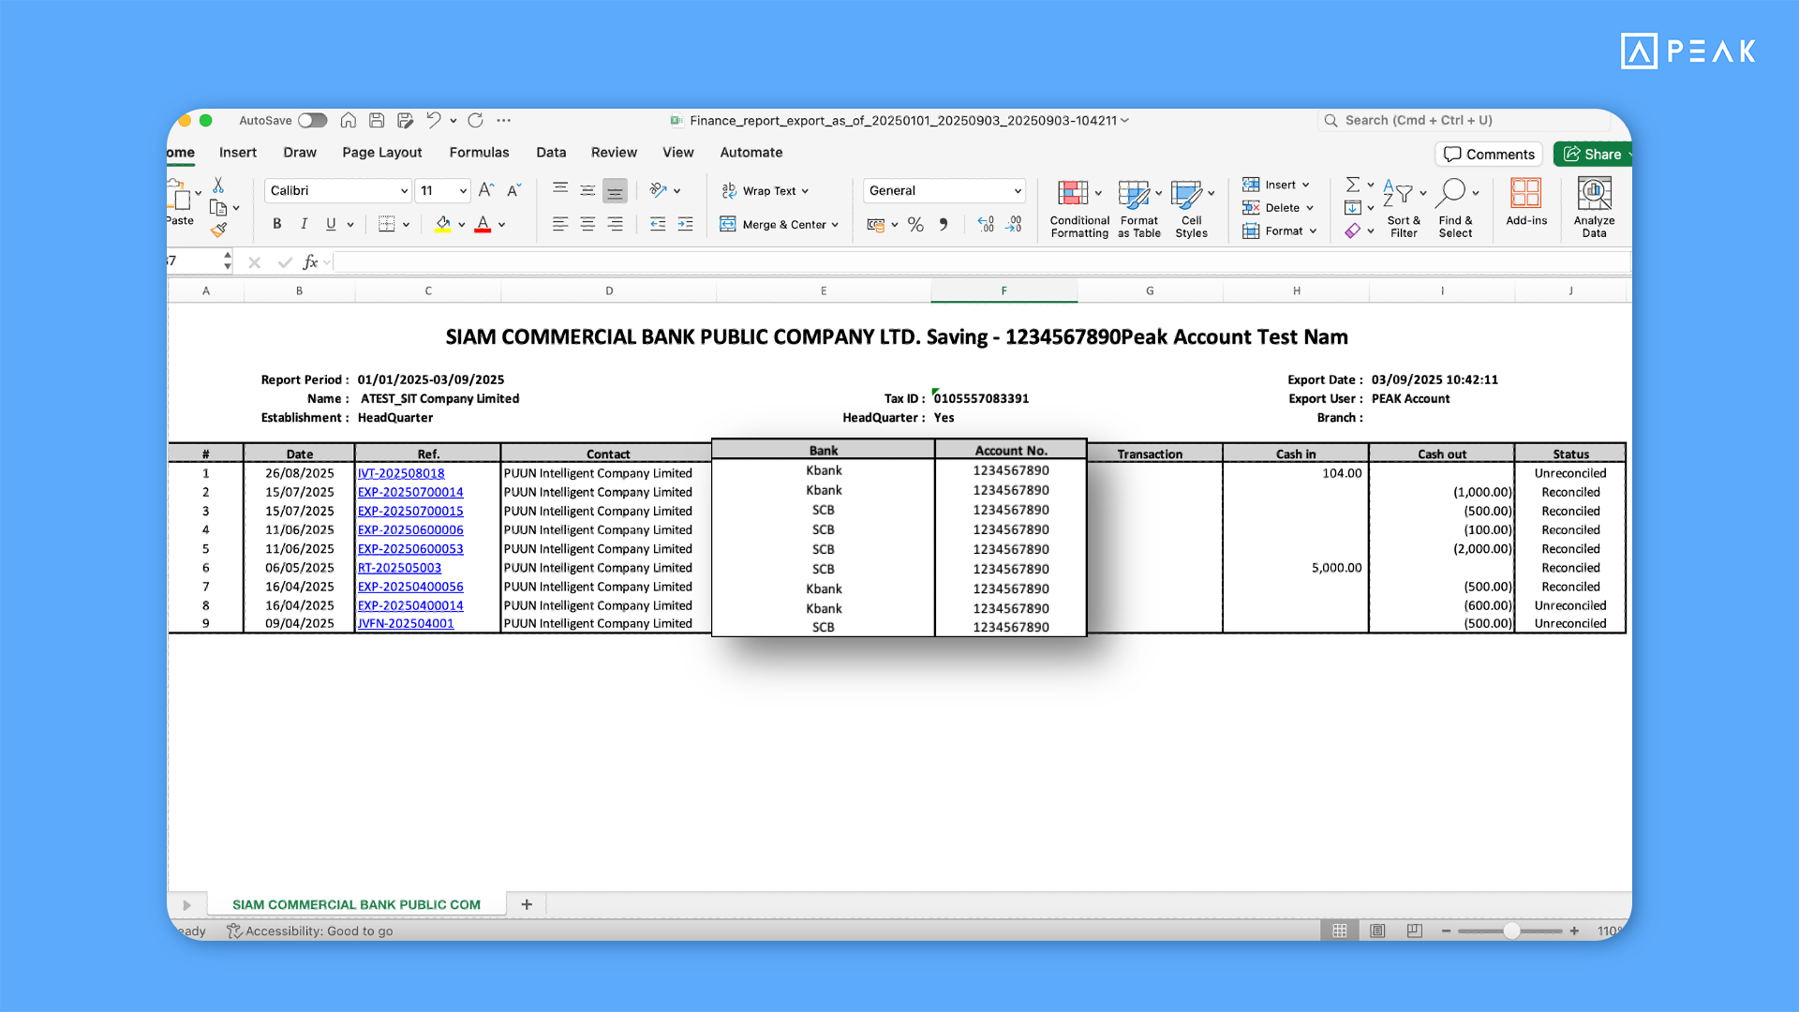Click the Percent Style icon
The height and width of the screenshot is (1012, 1799).
coord(915,224)
